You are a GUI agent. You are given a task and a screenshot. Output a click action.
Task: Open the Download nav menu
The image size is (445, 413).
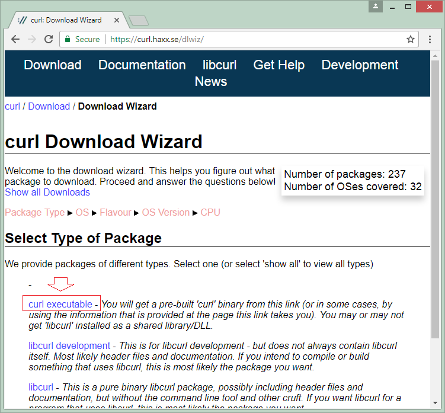(x=53, y=65)
